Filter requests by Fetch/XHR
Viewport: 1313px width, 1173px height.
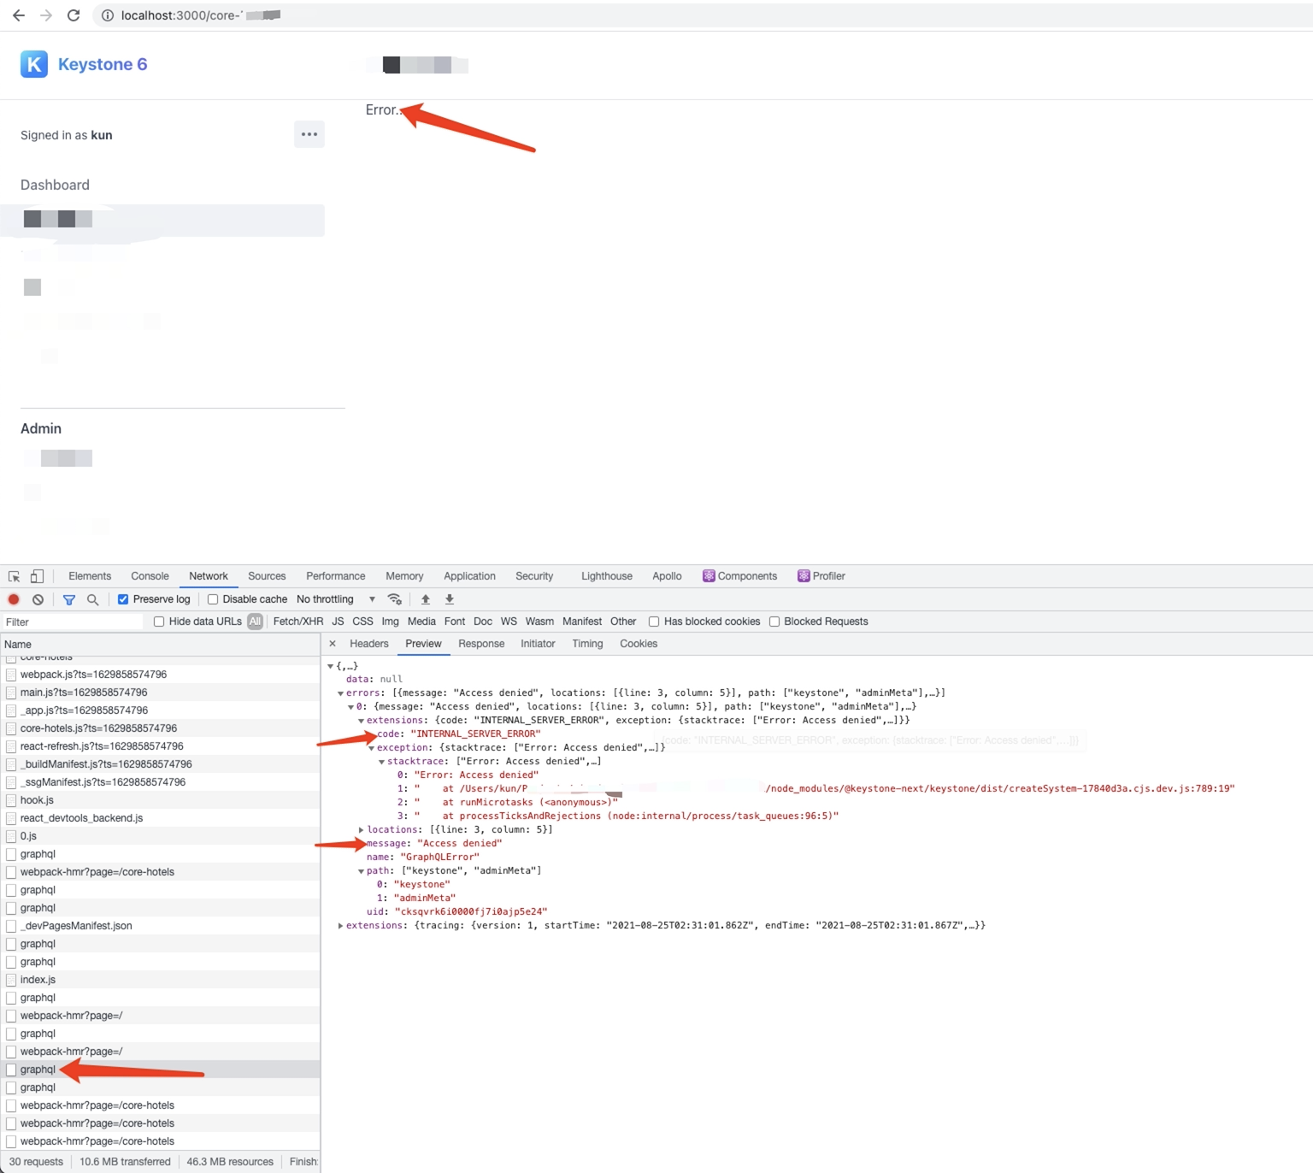[298, 622]
